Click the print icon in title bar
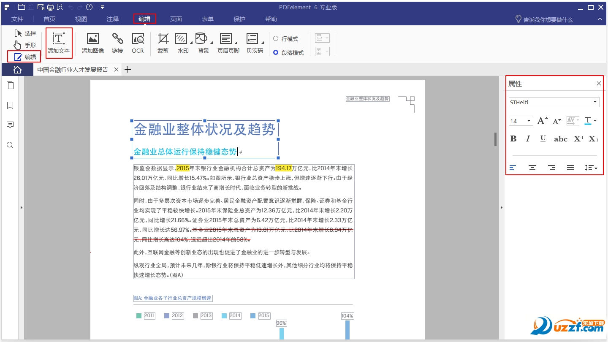The height and width of the screenshot is (342, 608). [50, 7]
